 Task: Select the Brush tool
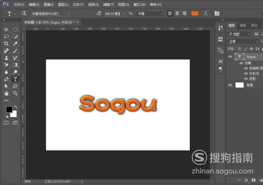tap(15, 51)
